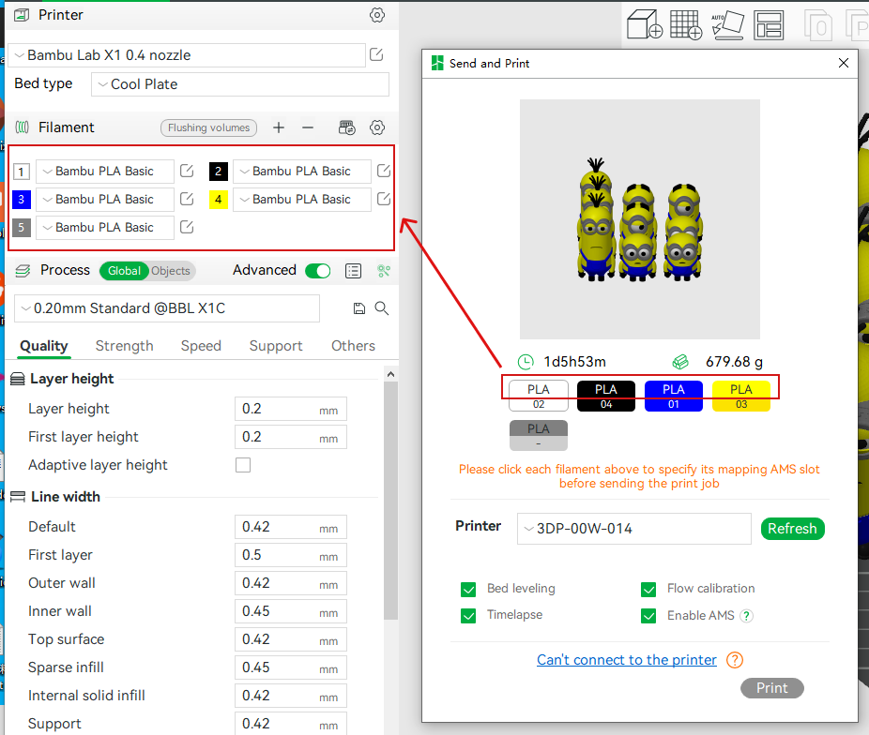Click gray filament 5 color swatch
Viewport: 869px width, 735px height.
click(21, 228)
